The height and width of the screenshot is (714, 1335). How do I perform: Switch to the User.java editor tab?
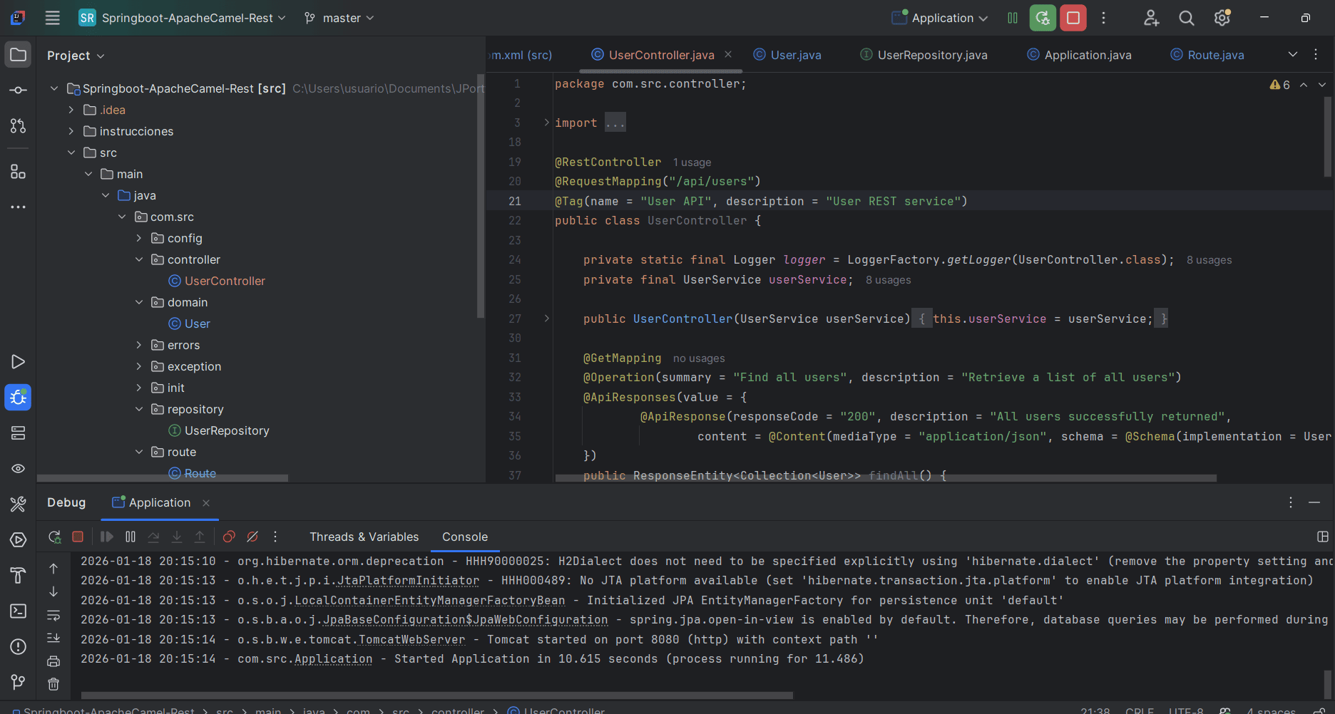pos(795,55)
